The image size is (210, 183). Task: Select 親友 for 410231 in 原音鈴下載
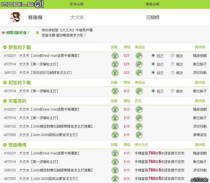tap(173, 55)
